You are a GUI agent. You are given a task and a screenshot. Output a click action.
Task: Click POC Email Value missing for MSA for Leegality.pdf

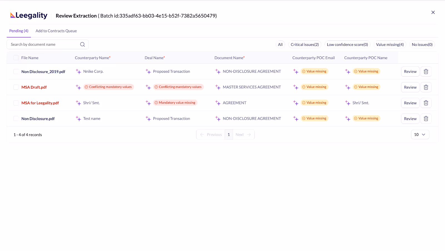pos(315,103)
